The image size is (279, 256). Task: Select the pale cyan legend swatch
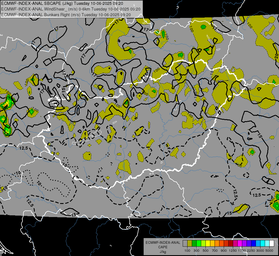(267, 243)
